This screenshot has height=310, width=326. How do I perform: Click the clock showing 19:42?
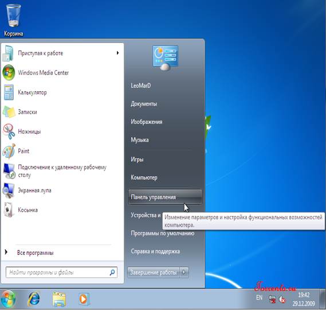tap(304, 295)
